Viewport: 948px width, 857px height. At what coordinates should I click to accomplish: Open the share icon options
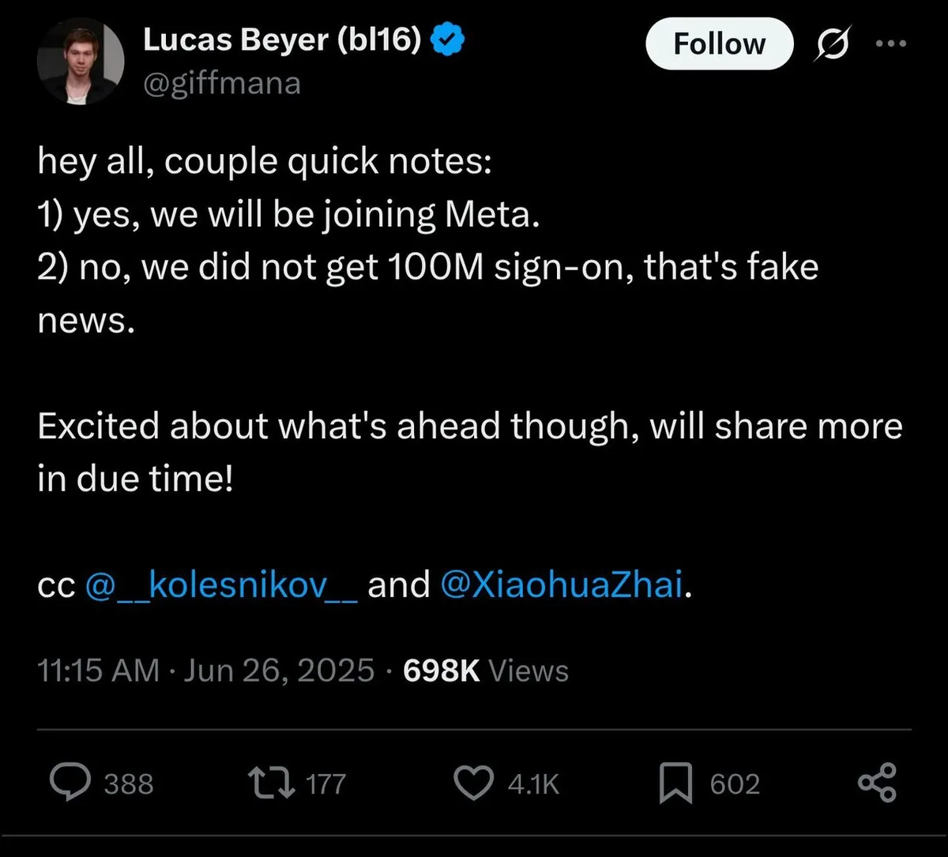pyautogui.click(x=877, y=783)
